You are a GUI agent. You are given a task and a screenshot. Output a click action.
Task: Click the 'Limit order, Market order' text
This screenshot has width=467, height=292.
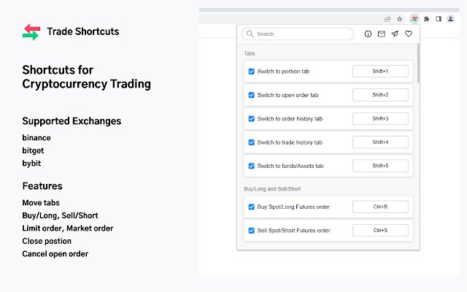(68, 228)
